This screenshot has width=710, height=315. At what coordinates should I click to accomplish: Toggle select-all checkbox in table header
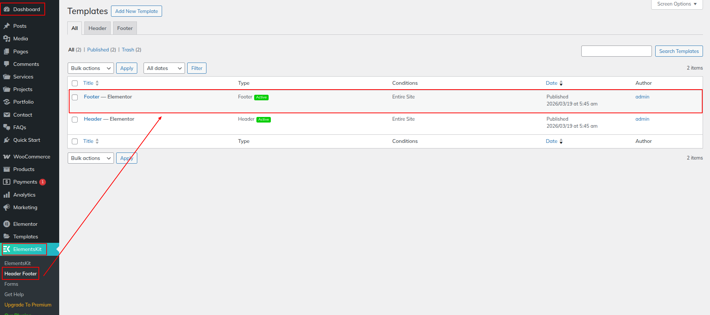coord(75,83)
